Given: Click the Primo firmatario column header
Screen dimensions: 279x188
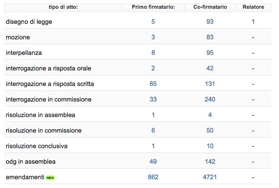Looking at the screenshot, I should (x=153, y=7).
